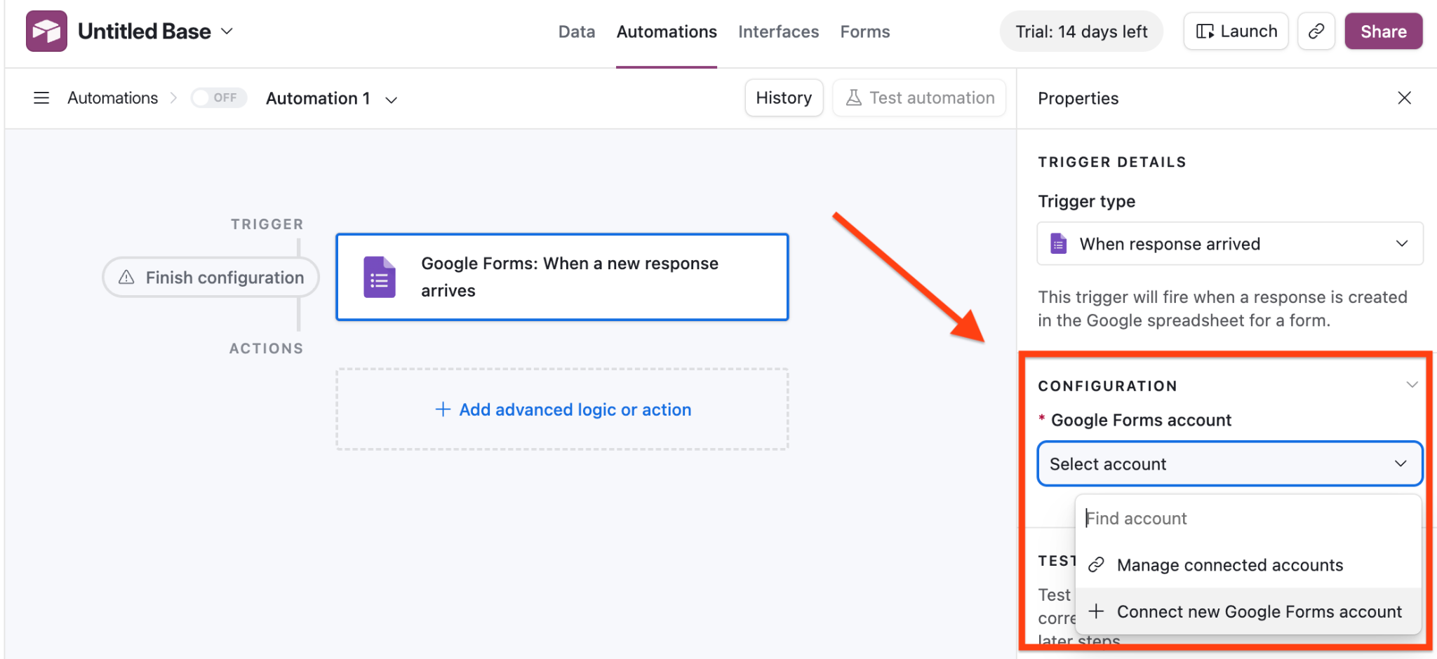Select the Google Forms trigger icon on canvas
1437x659 pixels.
(378, 277)
